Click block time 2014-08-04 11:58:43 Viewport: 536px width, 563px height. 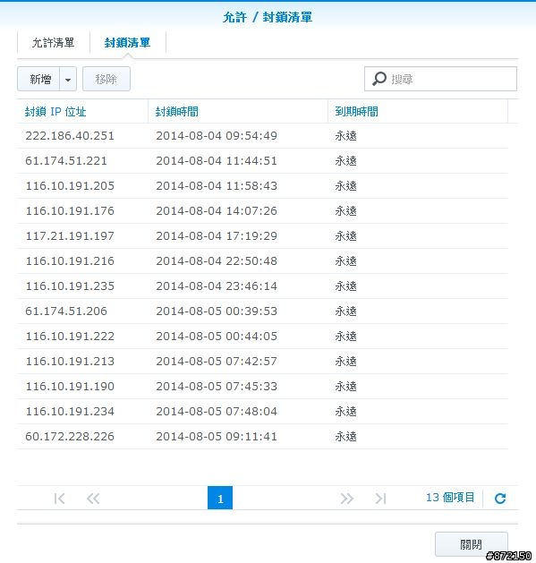pyautogui.click(x=217, y=186)
